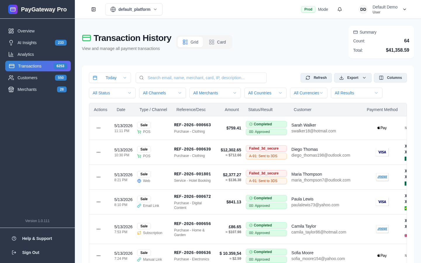Open the All Status filter

coord(112,93)
